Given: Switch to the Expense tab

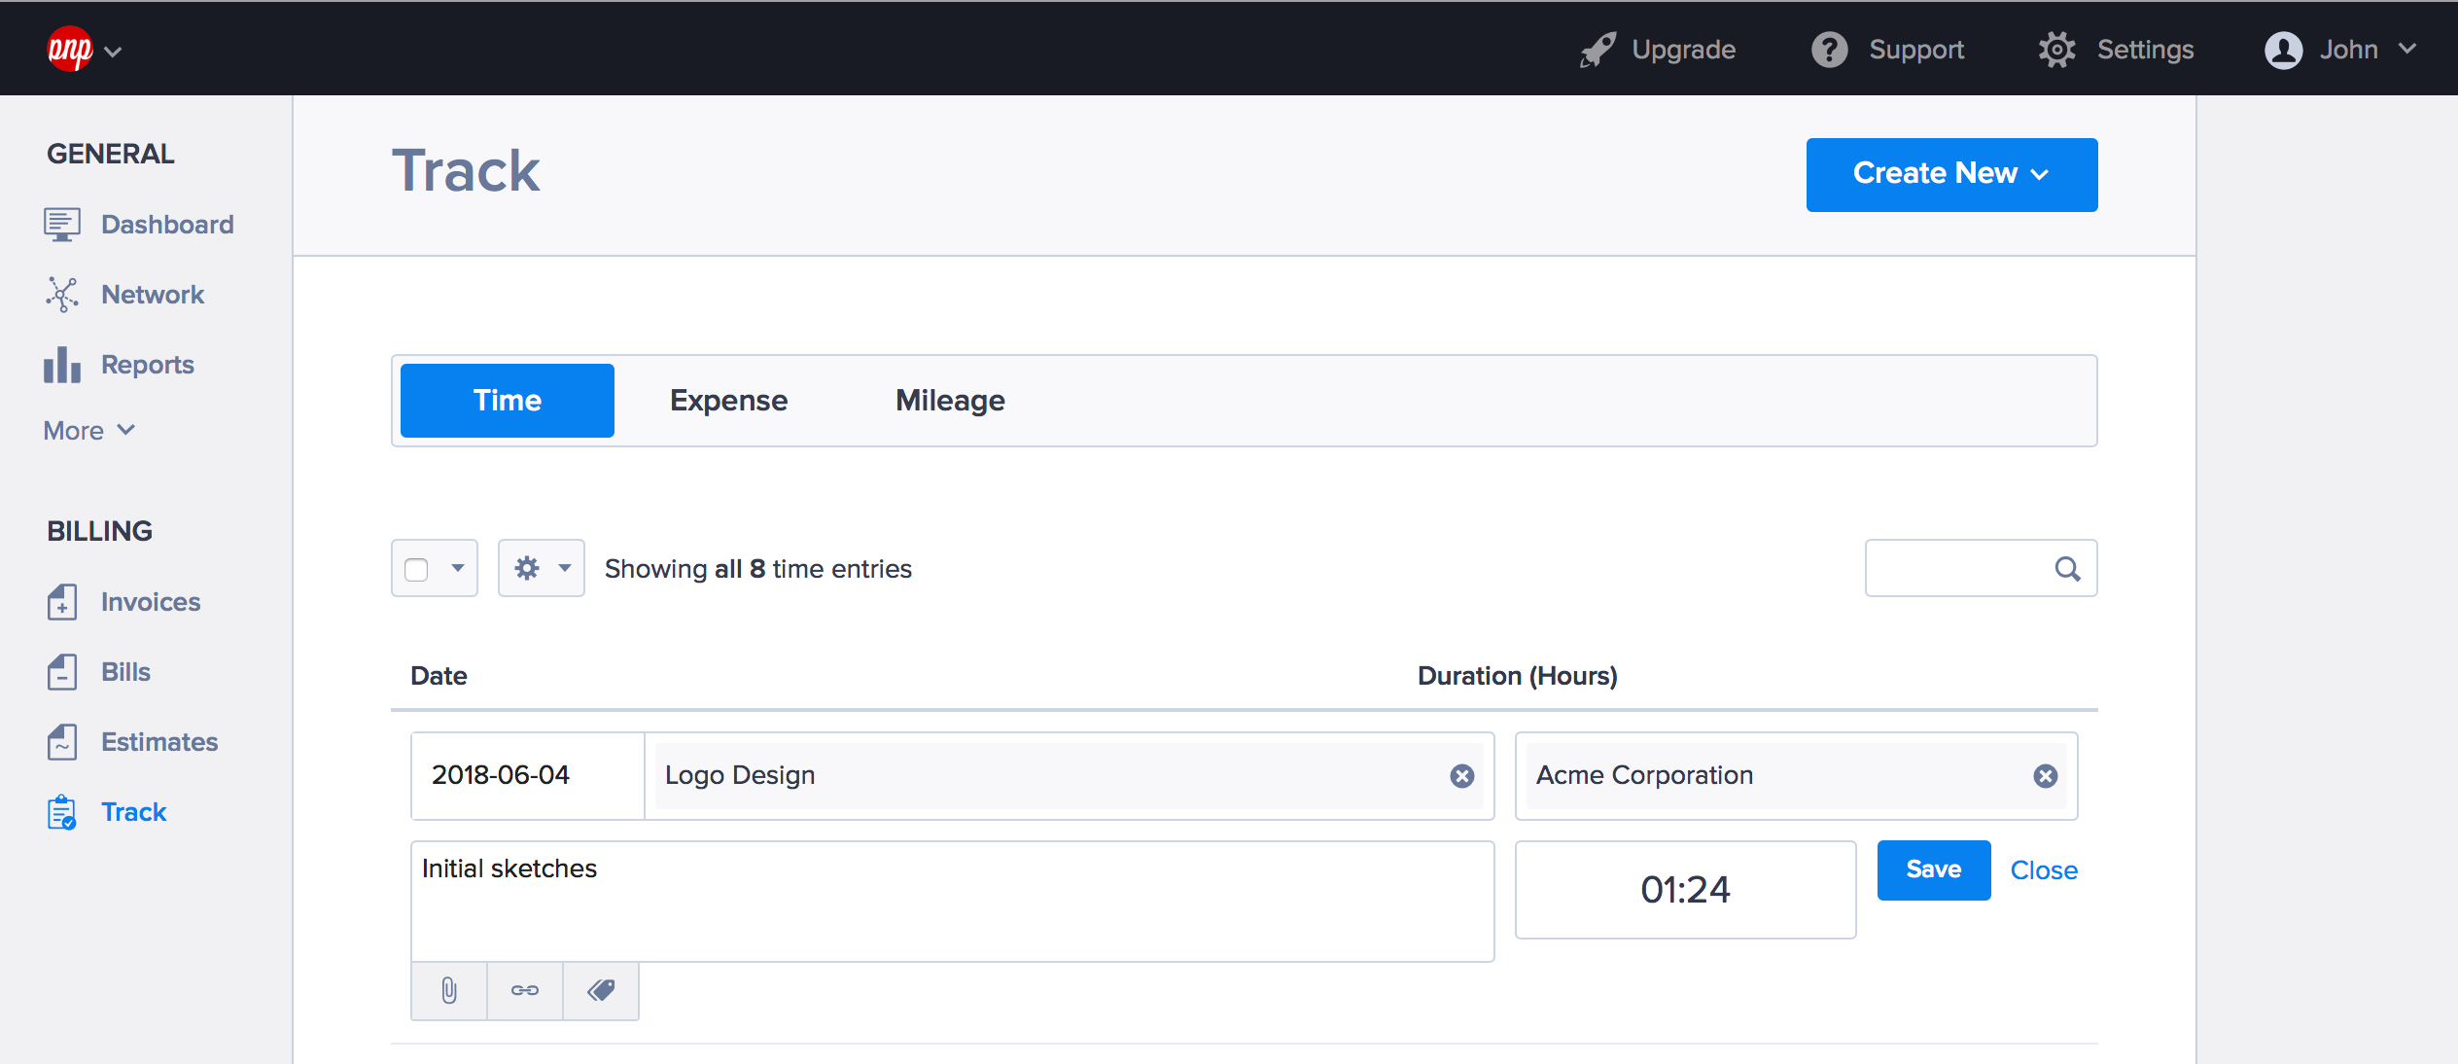Looking at the screenshot, I should (724, 398).
